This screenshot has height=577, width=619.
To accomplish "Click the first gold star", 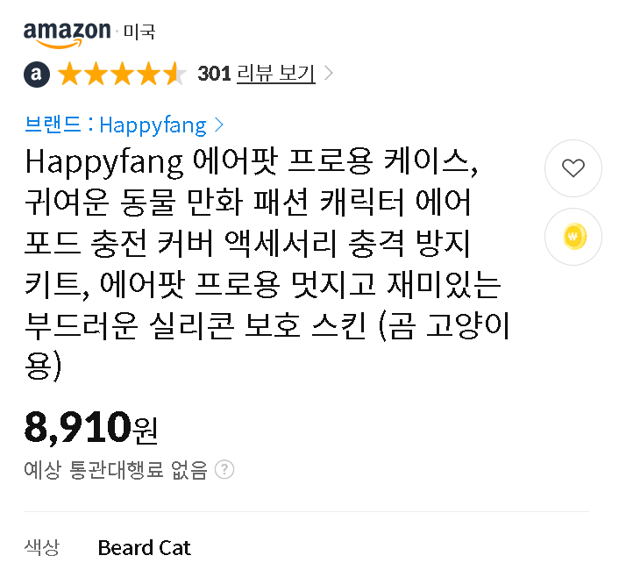I will click(x=70, y=74).
